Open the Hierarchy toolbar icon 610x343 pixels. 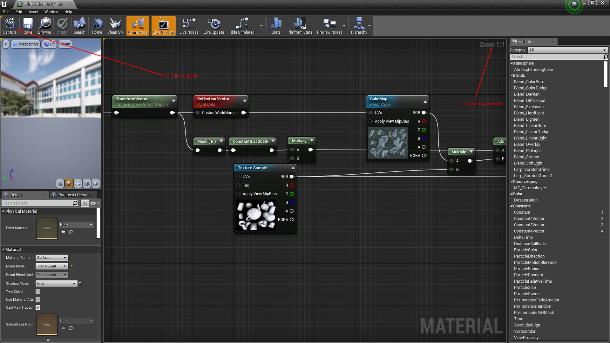point(359,25)
